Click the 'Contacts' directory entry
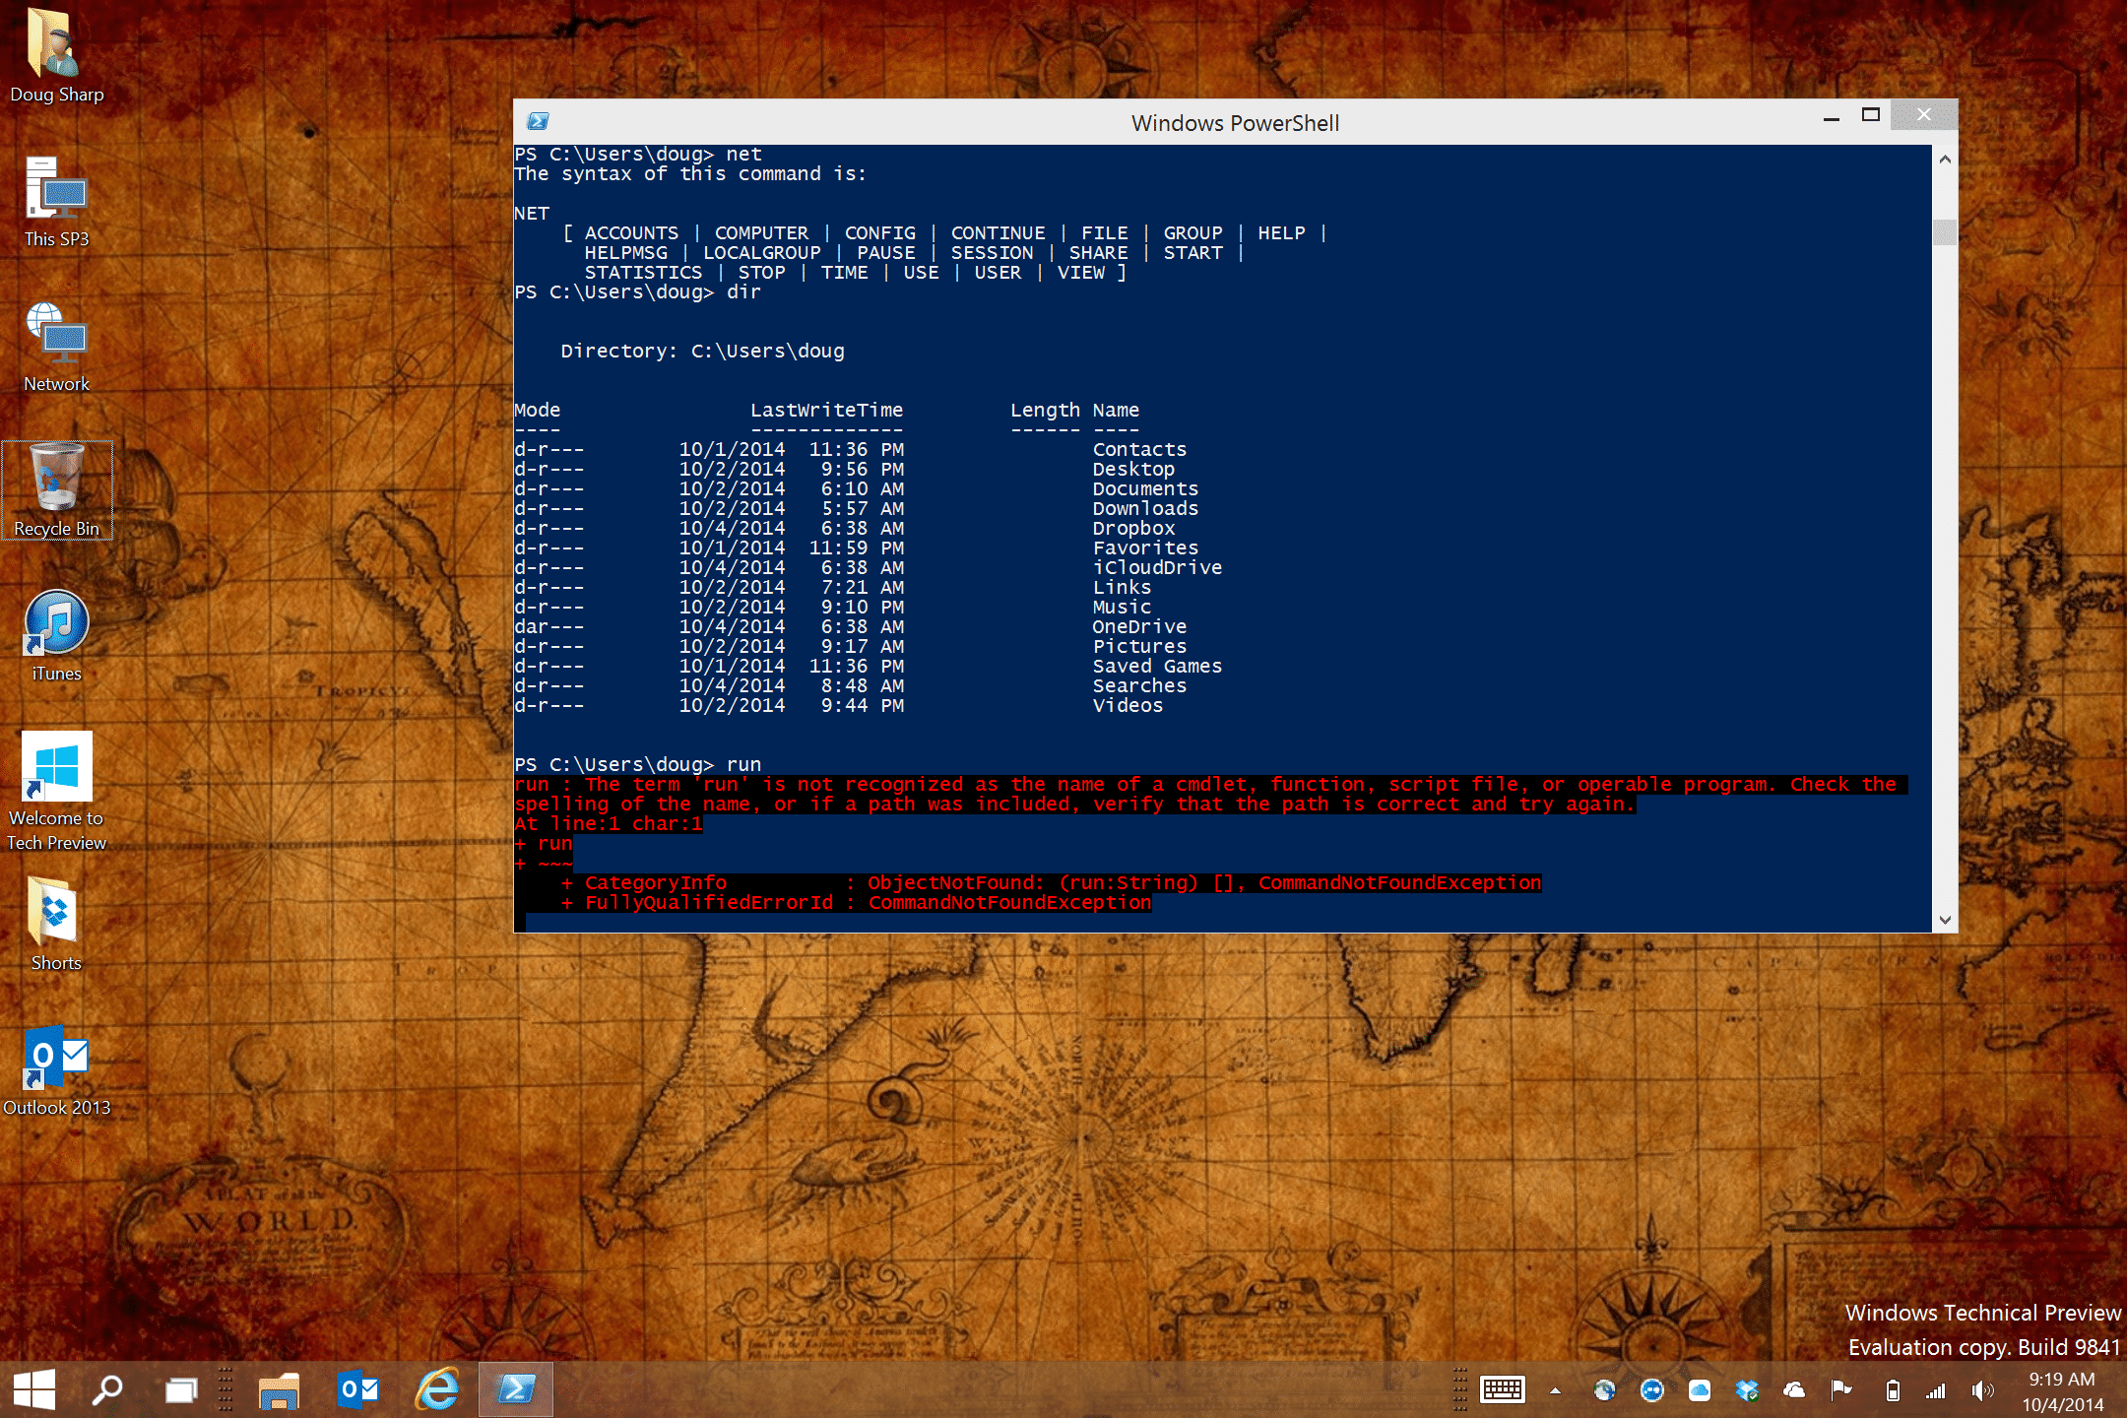This screenshot has height=1418, width=2127. pos(1139,450)
